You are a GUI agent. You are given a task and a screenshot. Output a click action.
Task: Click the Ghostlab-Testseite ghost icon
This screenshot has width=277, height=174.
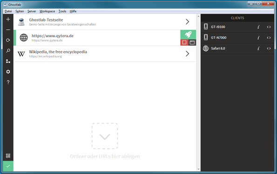(21, 22)
